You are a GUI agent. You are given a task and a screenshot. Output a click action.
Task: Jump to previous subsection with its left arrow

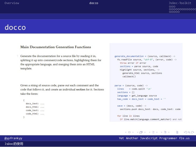point(149,132)
